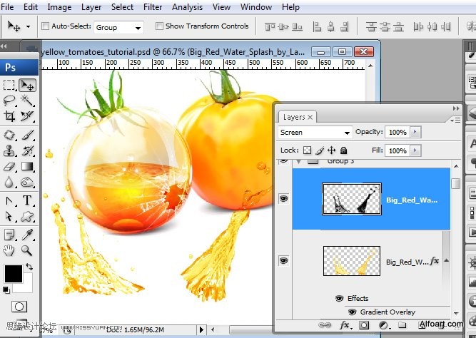Reset default foreground and background colors
The height and width of the screenshot is (338, 476).
point(6,290)
